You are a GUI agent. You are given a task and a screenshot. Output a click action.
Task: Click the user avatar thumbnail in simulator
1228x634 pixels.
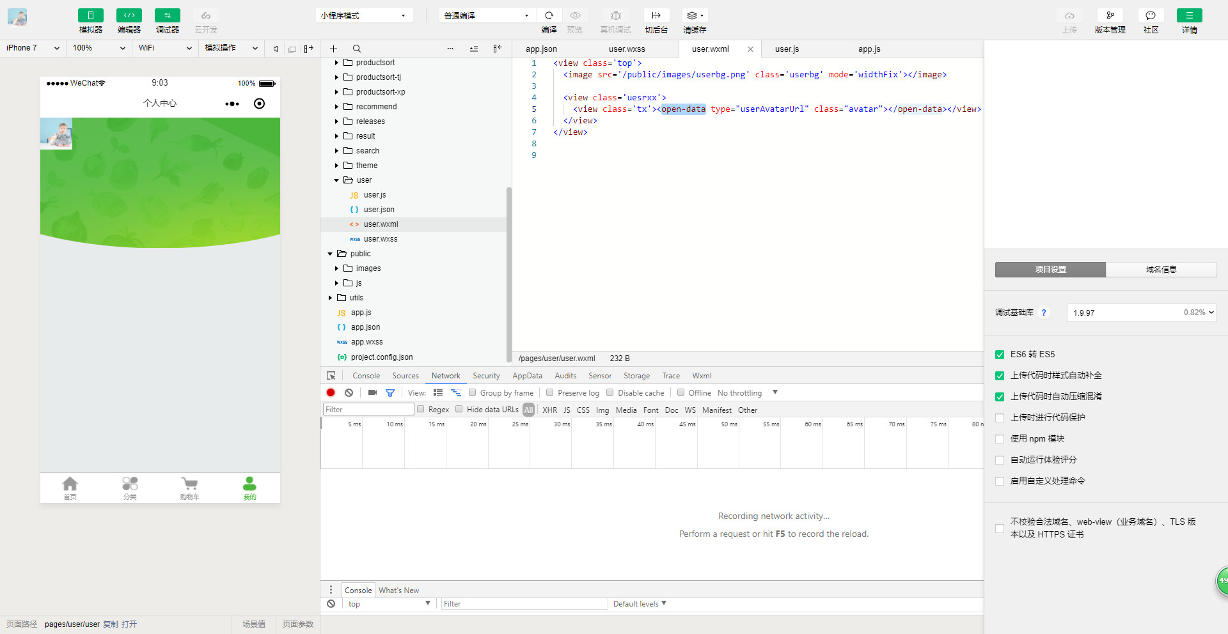point(56,134)
